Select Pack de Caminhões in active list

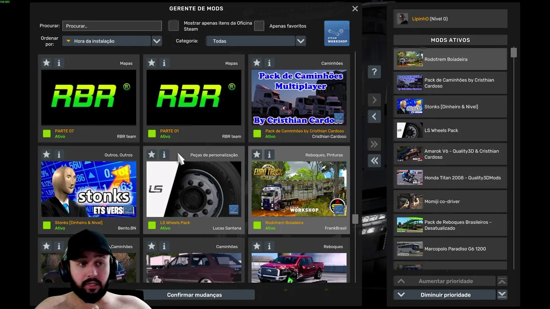[x=450, y=83]
